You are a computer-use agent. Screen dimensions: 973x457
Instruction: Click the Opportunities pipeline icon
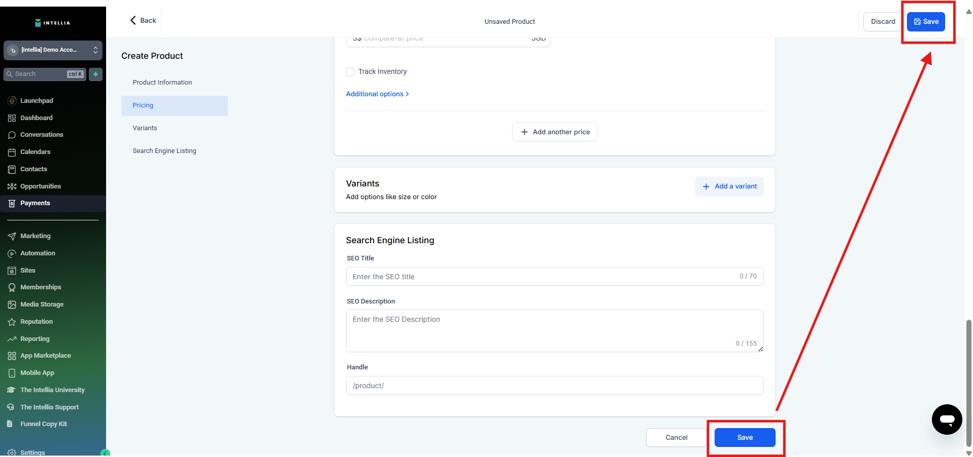[x=12, y=186]
